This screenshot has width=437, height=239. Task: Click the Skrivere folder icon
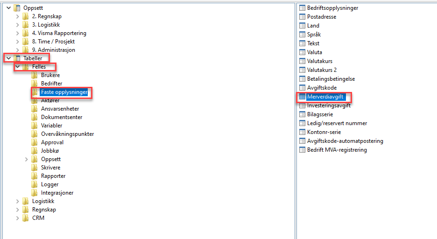pos(34,168)
